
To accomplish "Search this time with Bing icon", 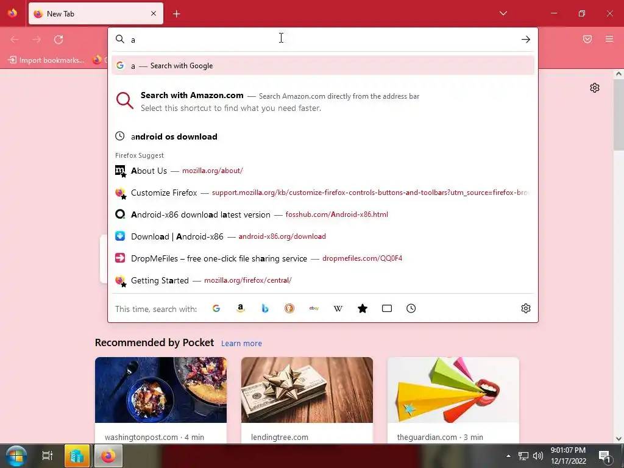I will pyautogui.click(x=265, y=308).
